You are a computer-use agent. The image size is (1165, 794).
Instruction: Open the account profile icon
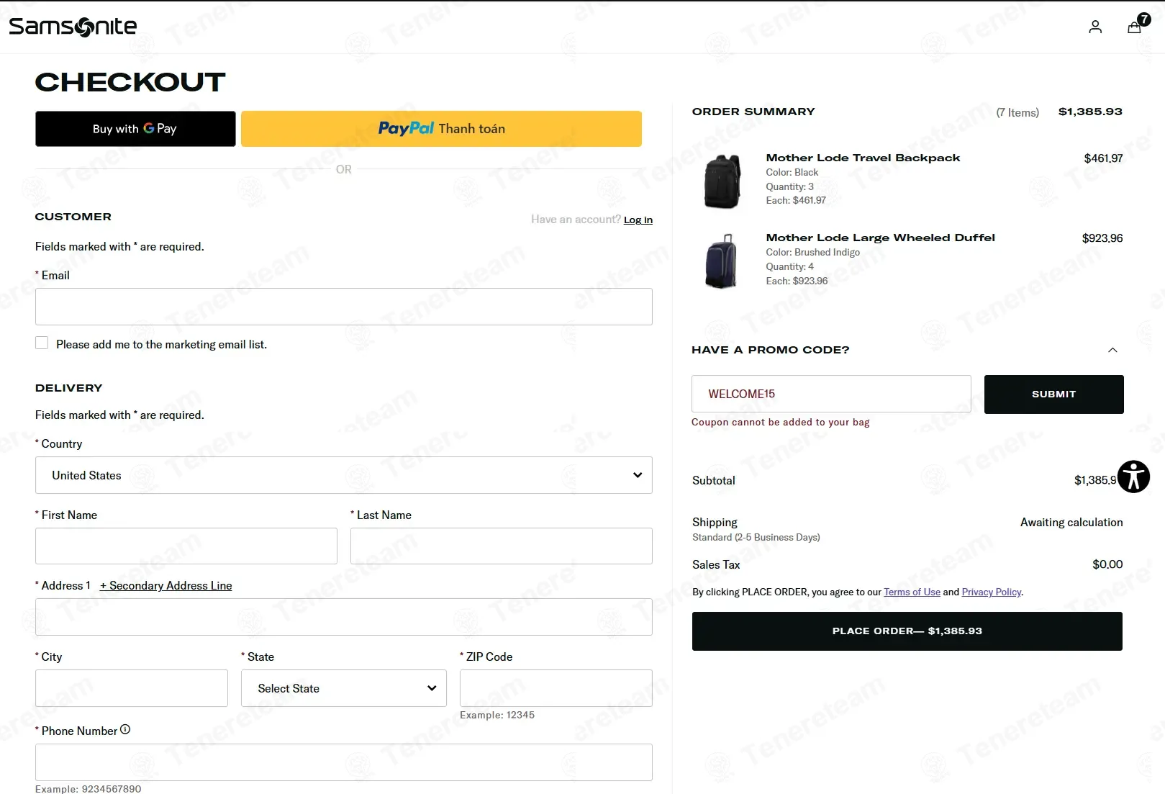point(1095,27)
